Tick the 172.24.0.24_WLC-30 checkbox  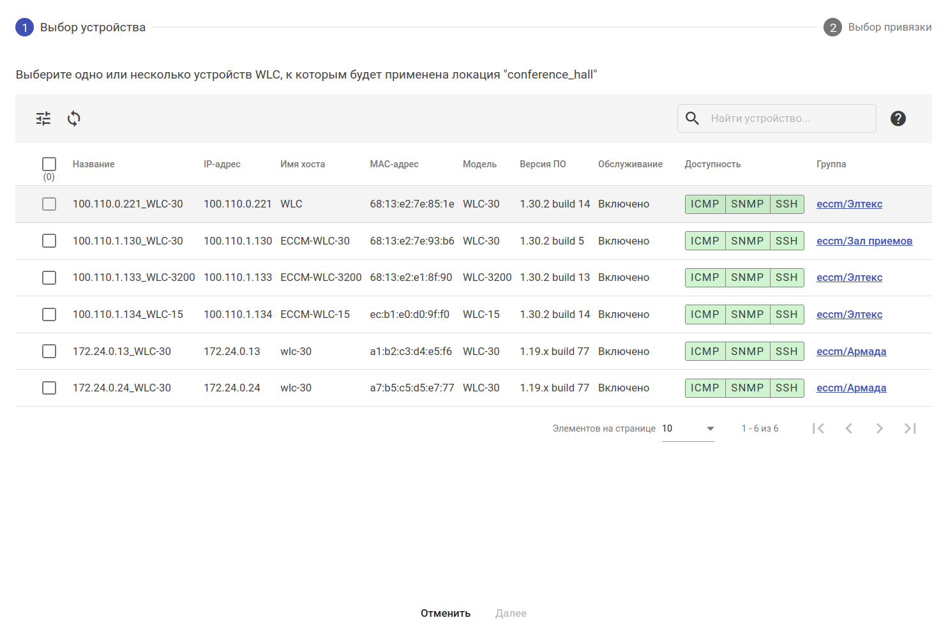(49, 388)
